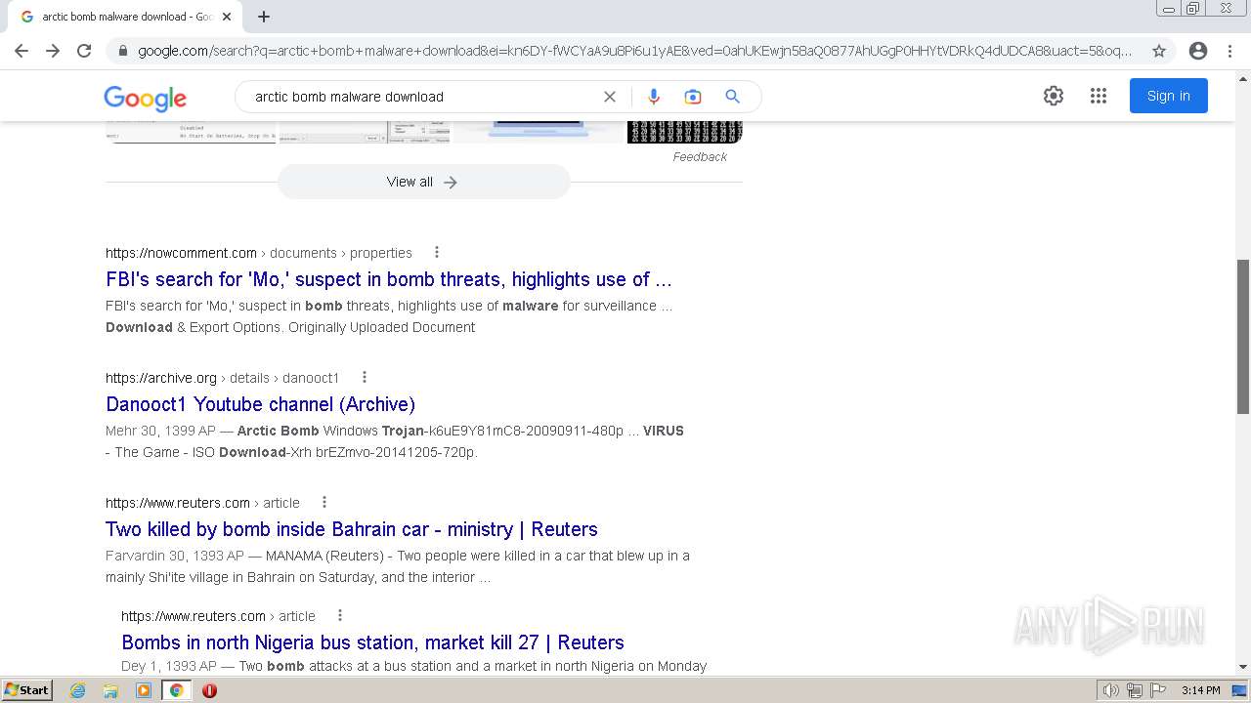The width and height of the screenshot is (1251, 703).
Task: View site information via the lock icon
Action: pos(123,51)
